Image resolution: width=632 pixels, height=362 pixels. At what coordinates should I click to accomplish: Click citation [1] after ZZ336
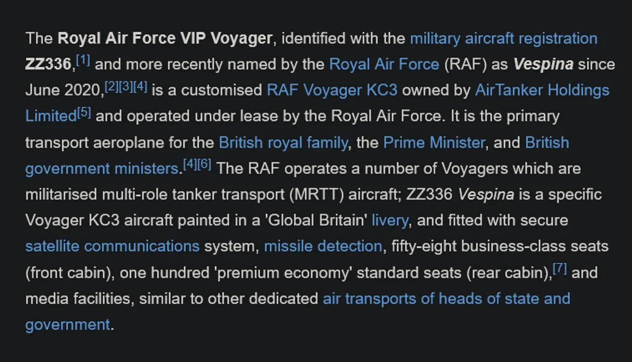[x=83, y=61]
